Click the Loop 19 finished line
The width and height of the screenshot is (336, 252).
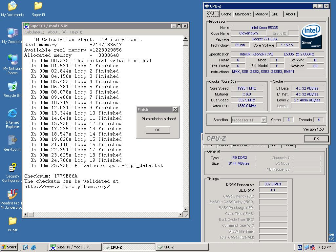tap(76, 160)
